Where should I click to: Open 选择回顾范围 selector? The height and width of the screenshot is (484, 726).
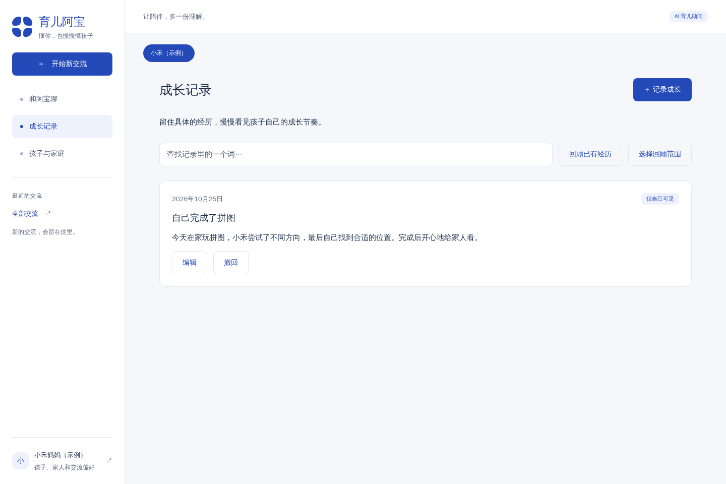[660, 154]
